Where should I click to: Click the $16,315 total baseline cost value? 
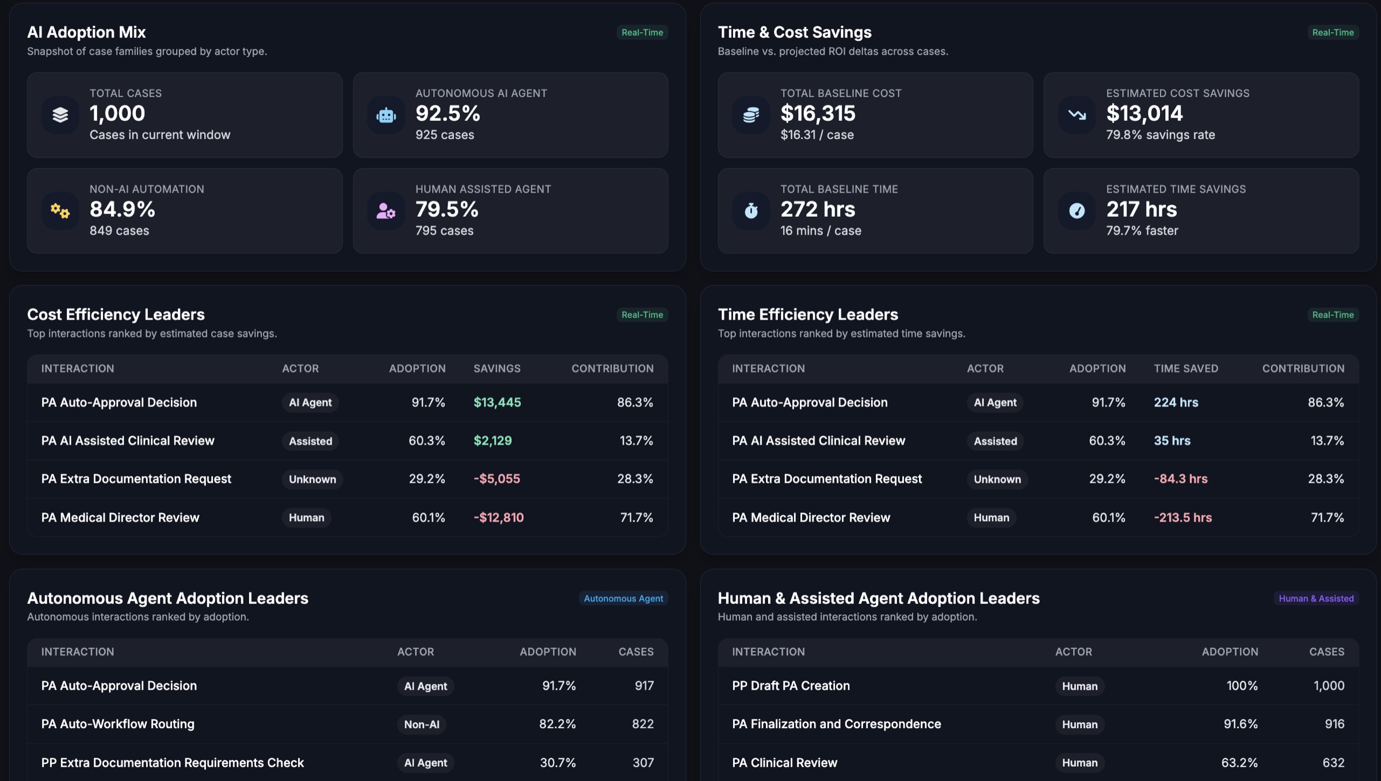(x=818, y=113)
